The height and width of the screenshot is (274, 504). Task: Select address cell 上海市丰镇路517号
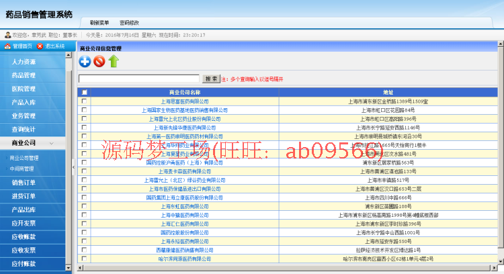click(x=388, y=180)
